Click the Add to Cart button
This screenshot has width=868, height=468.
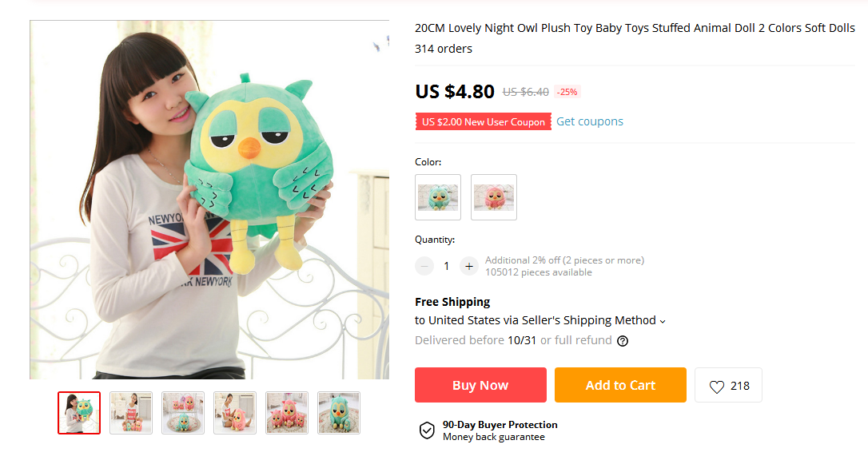point(620,385)
